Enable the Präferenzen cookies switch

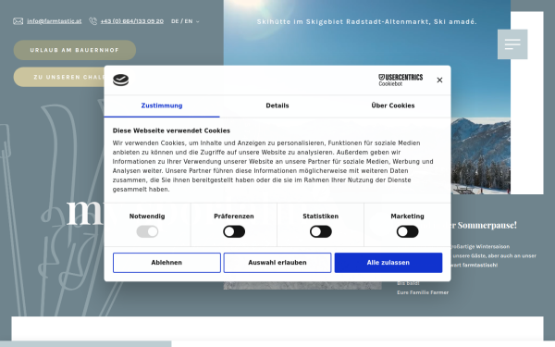(x=234, y=231)
